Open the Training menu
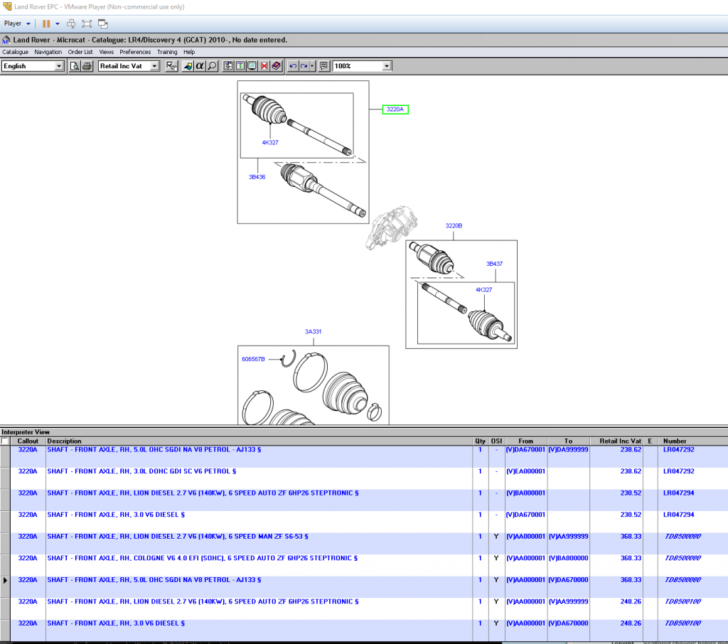The height and width of the screenshot is (644, 728). tap(167, 52)
